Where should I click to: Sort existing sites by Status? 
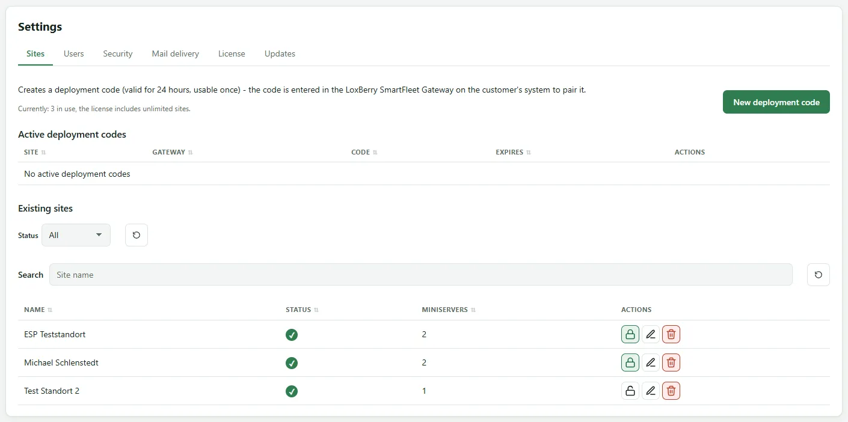tap(302, 310)
